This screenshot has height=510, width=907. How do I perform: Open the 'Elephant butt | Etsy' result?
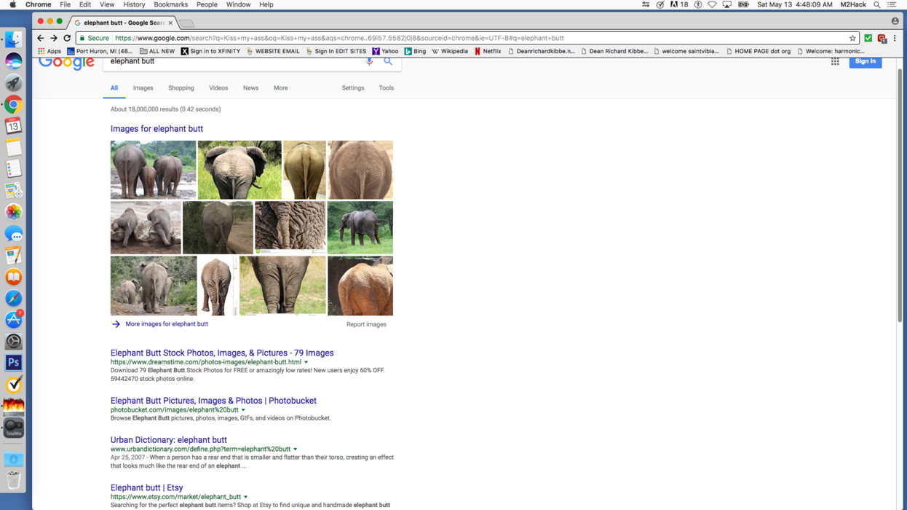point(147,488)
